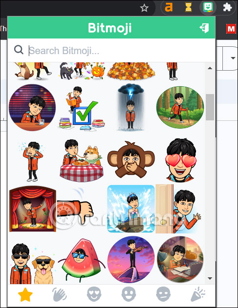
Task: Open the Bitmoji extension icon in toolbar
Action: 208,8
